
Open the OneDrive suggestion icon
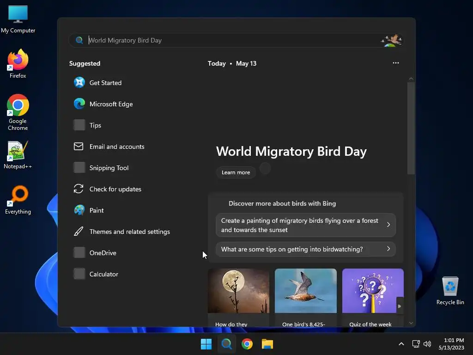pyautogui.click(x=79, y=253)
